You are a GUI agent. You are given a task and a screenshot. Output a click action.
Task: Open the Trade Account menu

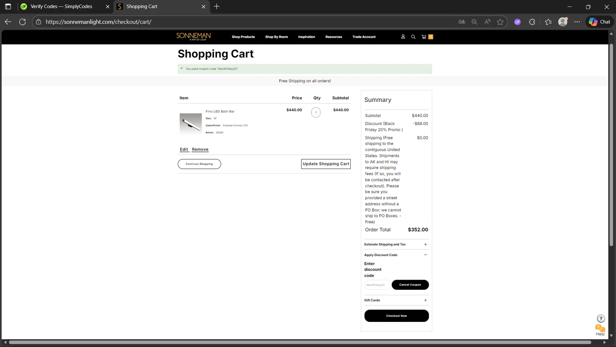click(x=364, y=37)
